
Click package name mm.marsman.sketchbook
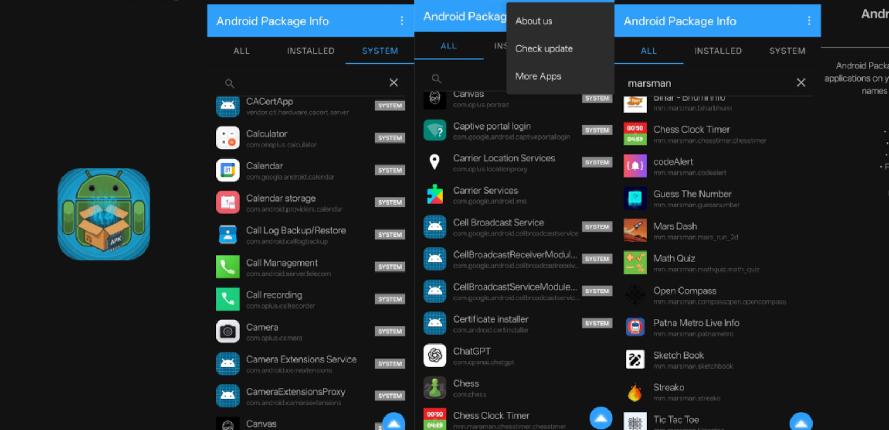pos(693,366)
